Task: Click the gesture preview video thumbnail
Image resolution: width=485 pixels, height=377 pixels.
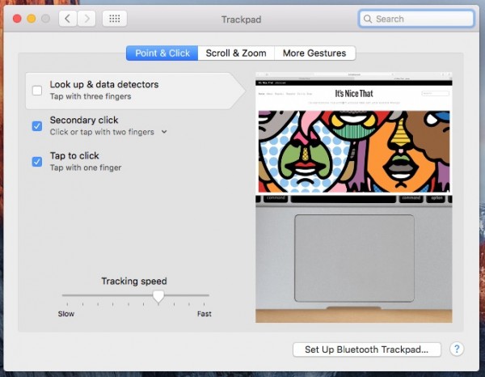Action: click(354, 197)
